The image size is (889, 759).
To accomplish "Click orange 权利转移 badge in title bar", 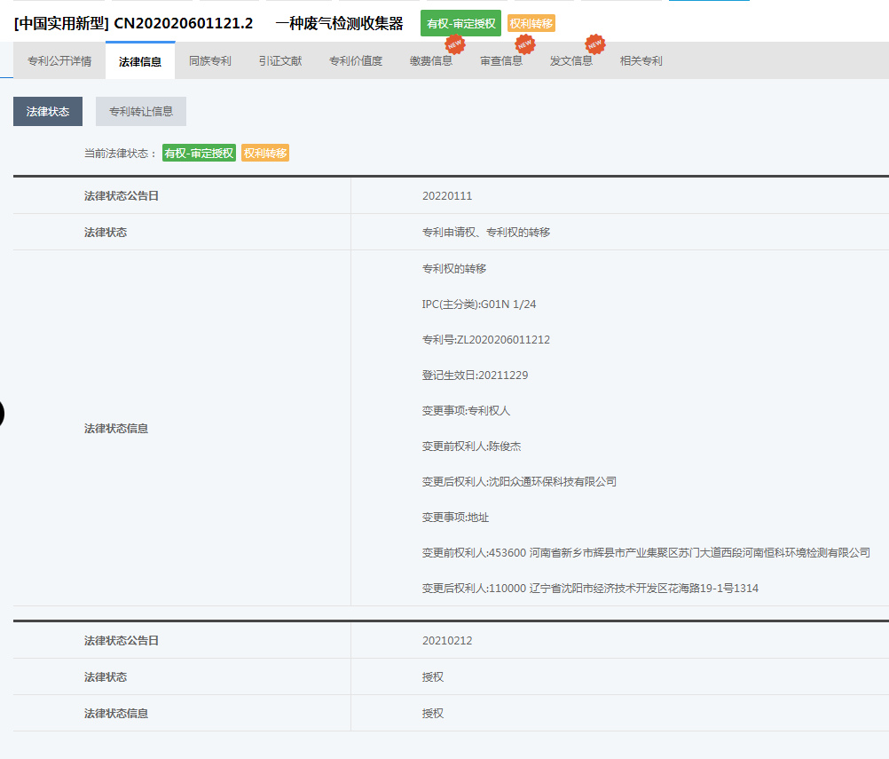I will pos(531,23).
